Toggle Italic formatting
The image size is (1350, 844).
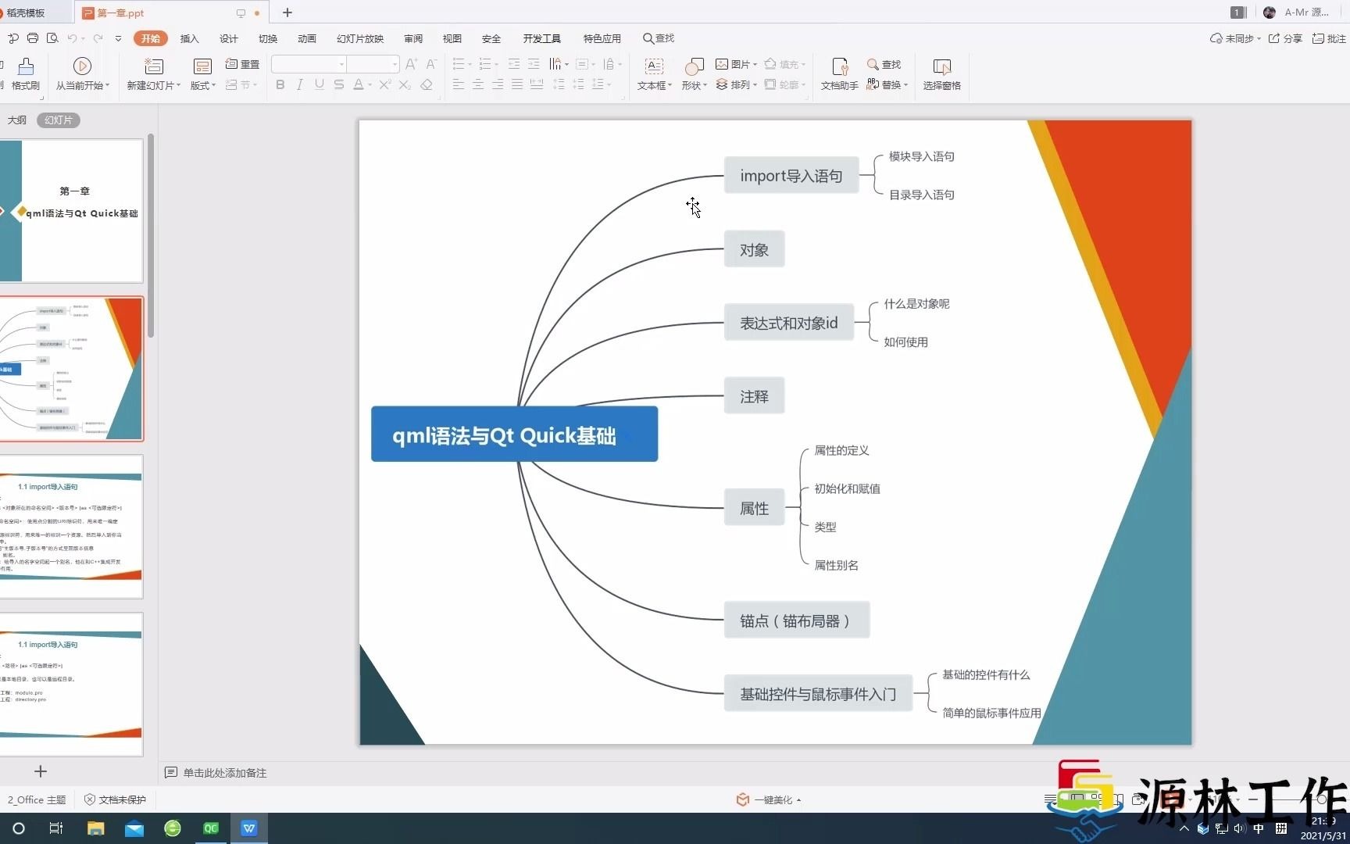point(300,84)
